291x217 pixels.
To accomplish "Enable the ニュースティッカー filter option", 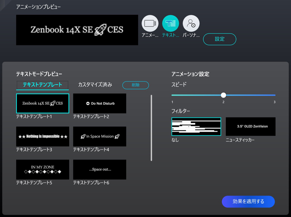I will click(251, 126).
